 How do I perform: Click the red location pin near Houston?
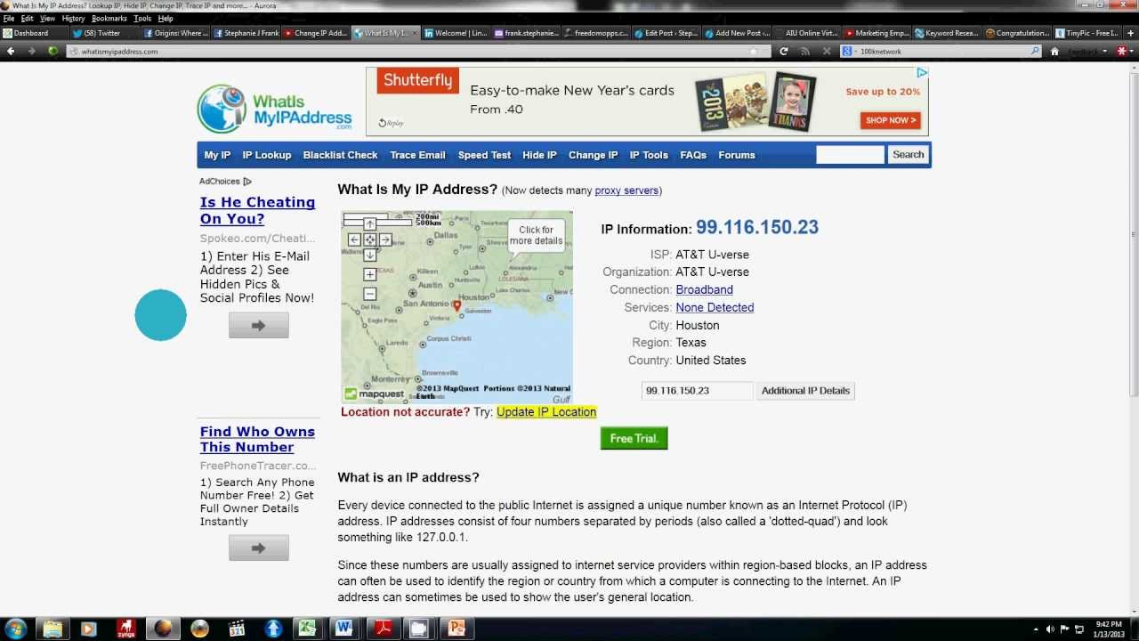456,306
